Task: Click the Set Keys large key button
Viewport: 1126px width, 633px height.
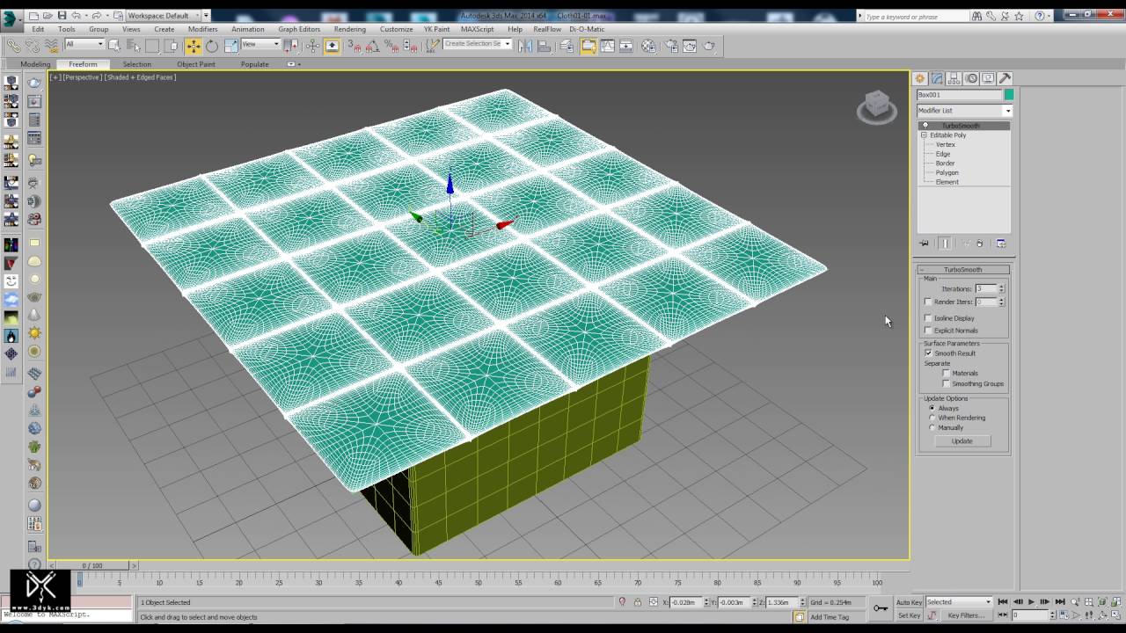Action: point(881,608)
